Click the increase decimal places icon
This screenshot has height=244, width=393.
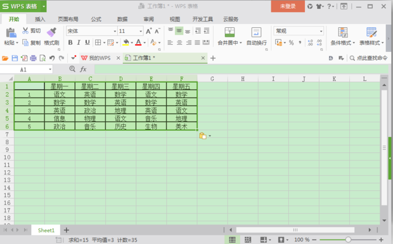[311, 43]
